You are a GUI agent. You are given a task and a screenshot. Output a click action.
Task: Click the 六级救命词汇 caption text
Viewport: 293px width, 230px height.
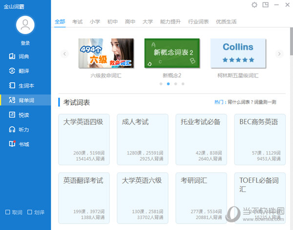coord(106,76)
